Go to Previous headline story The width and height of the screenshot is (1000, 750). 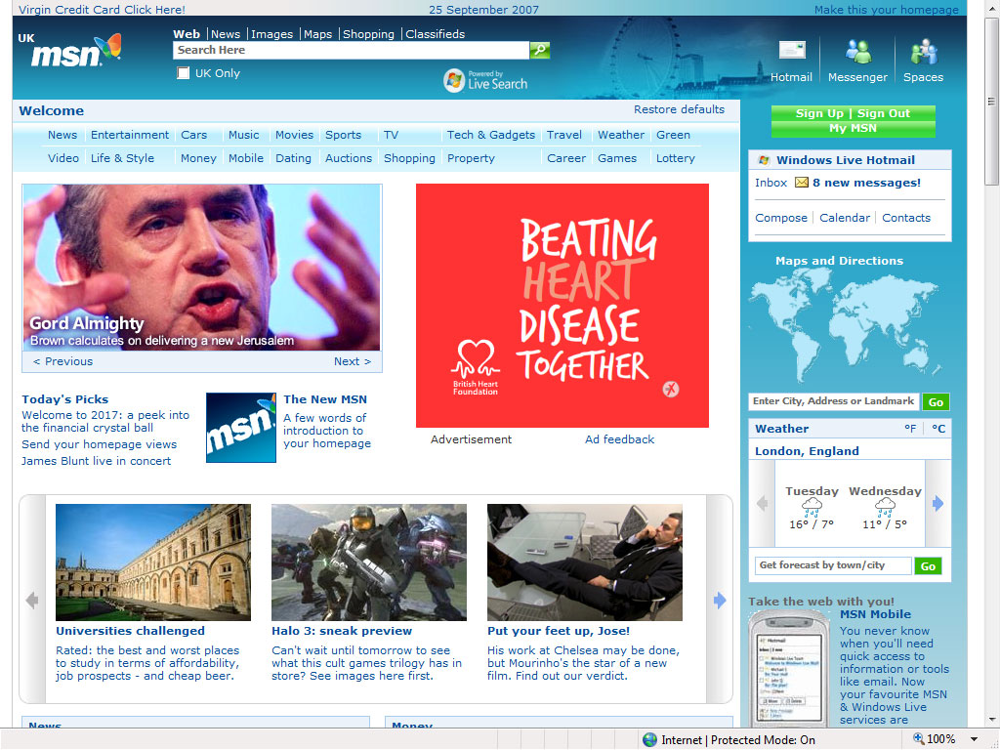pos(62,361)
